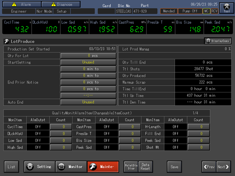
Task: Toggle the Pump Off indicator
Action: point(190,11)
